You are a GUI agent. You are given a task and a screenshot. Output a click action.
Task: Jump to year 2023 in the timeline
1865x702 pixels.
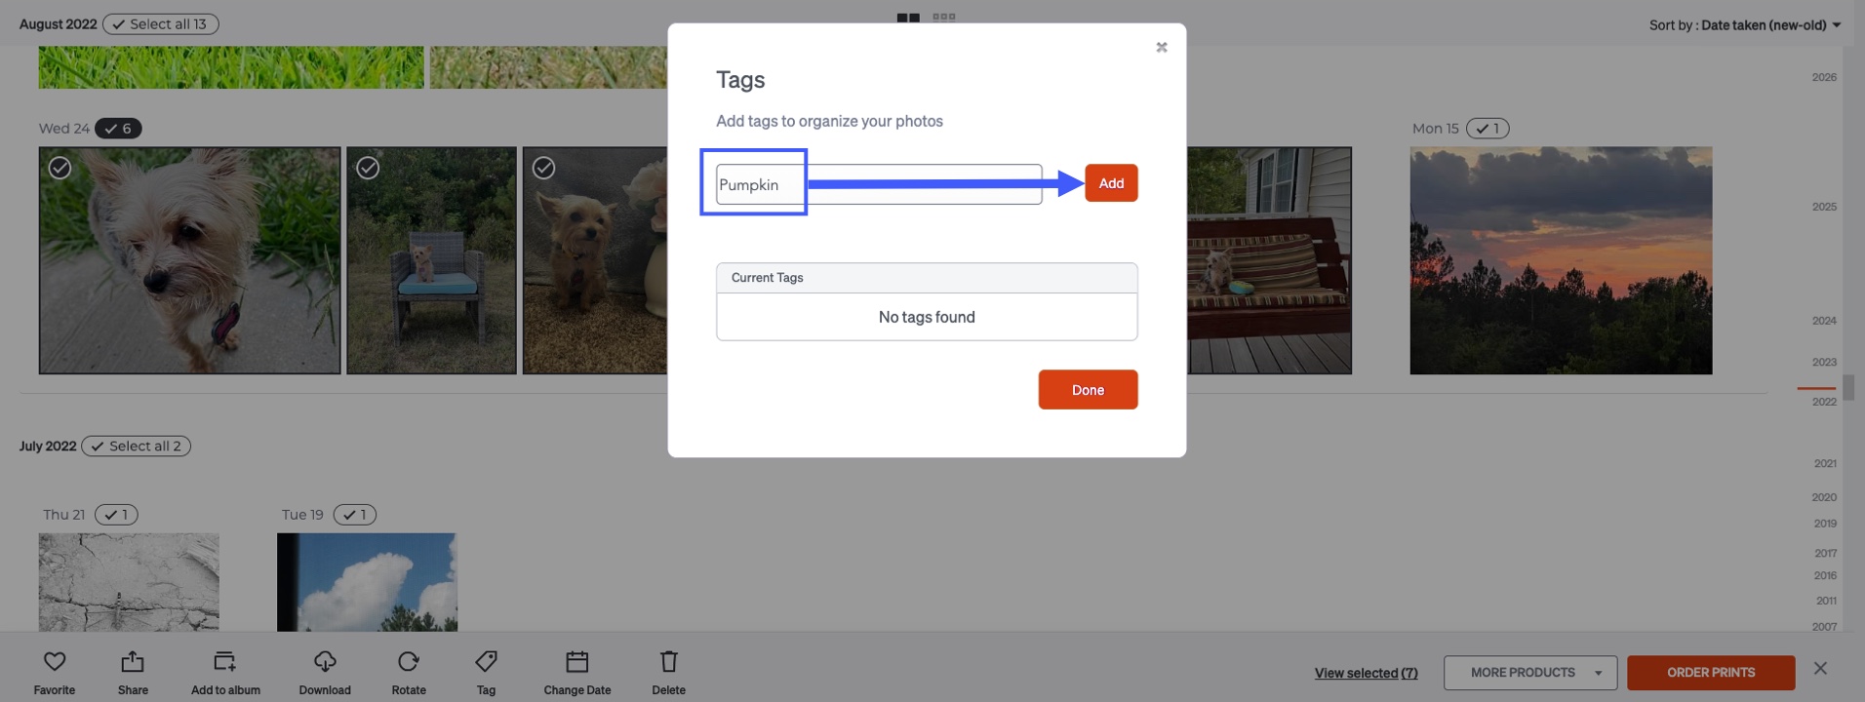(1824, 362)
